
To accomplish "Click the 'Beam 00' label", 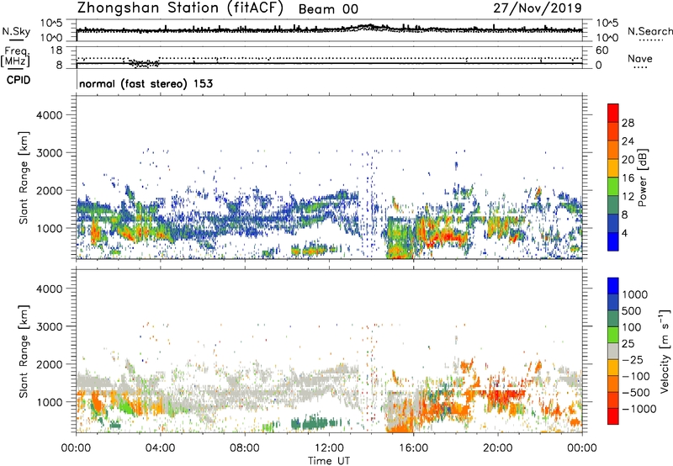I will [x=328, y=9].
